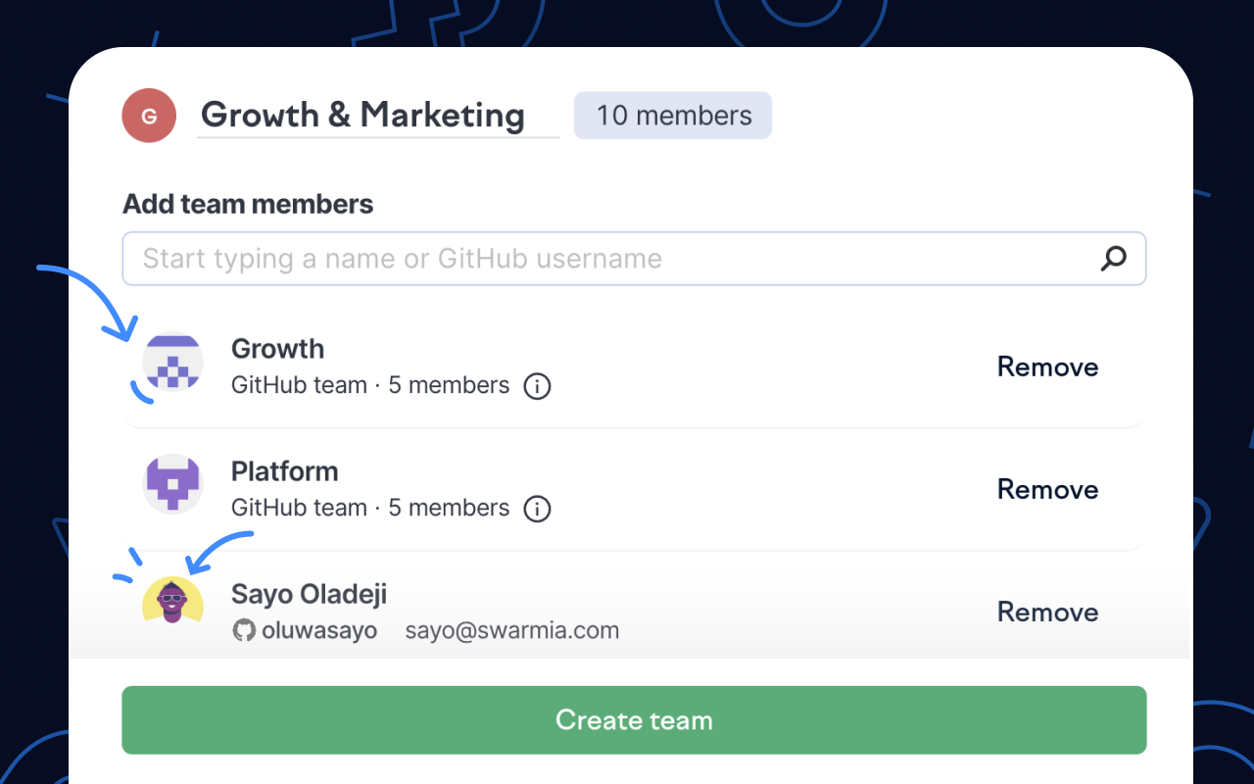
Task: Click the Platform team purple avatar
Action: [x=172, y=483]
